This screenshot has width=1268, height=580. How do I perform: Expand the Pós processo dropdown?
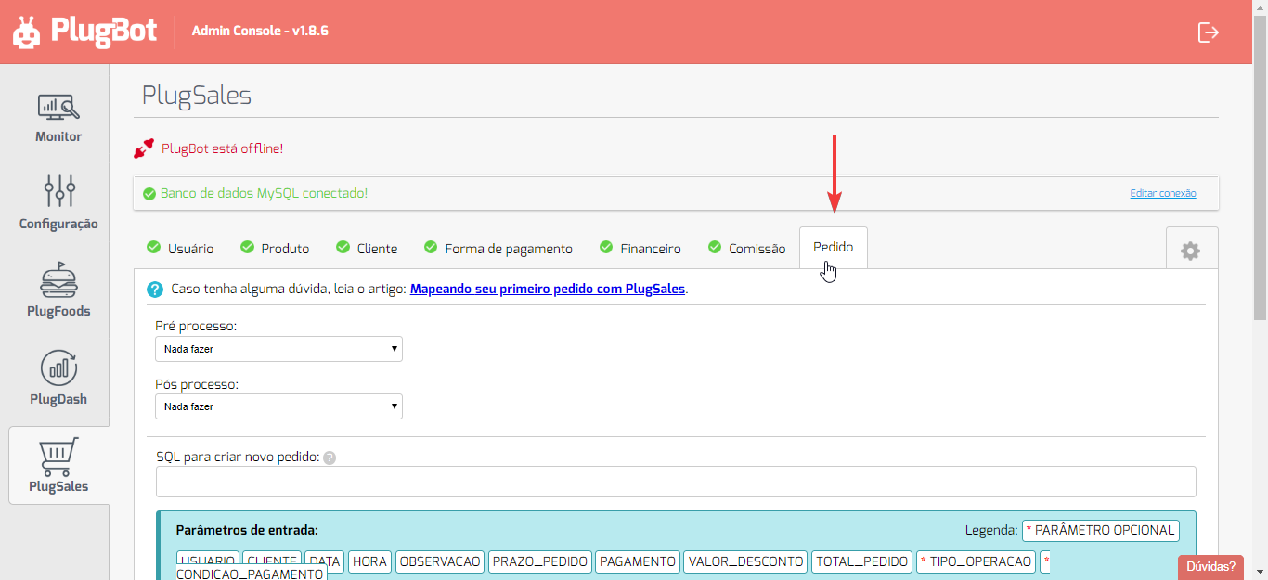[x=278, y=406]
